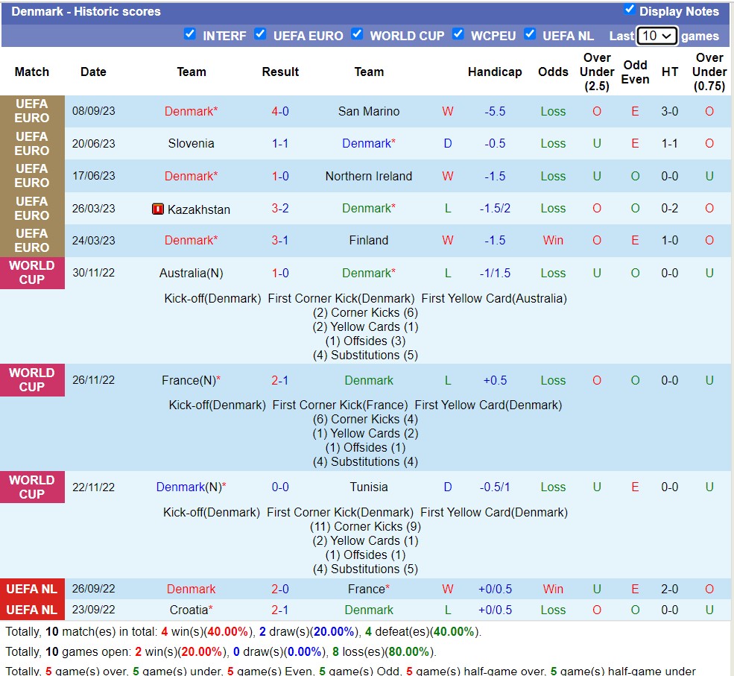
Task: Toggle the UEFA EURO filter checkbox
Action: click(x=260, y=34)
